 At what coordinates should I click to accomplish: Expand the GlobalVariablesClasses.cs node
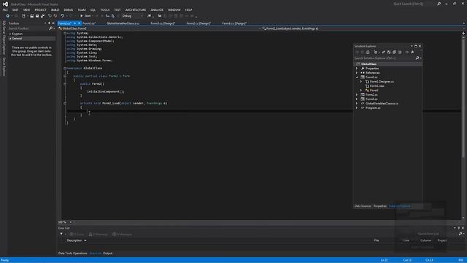(x=357, y=104)
